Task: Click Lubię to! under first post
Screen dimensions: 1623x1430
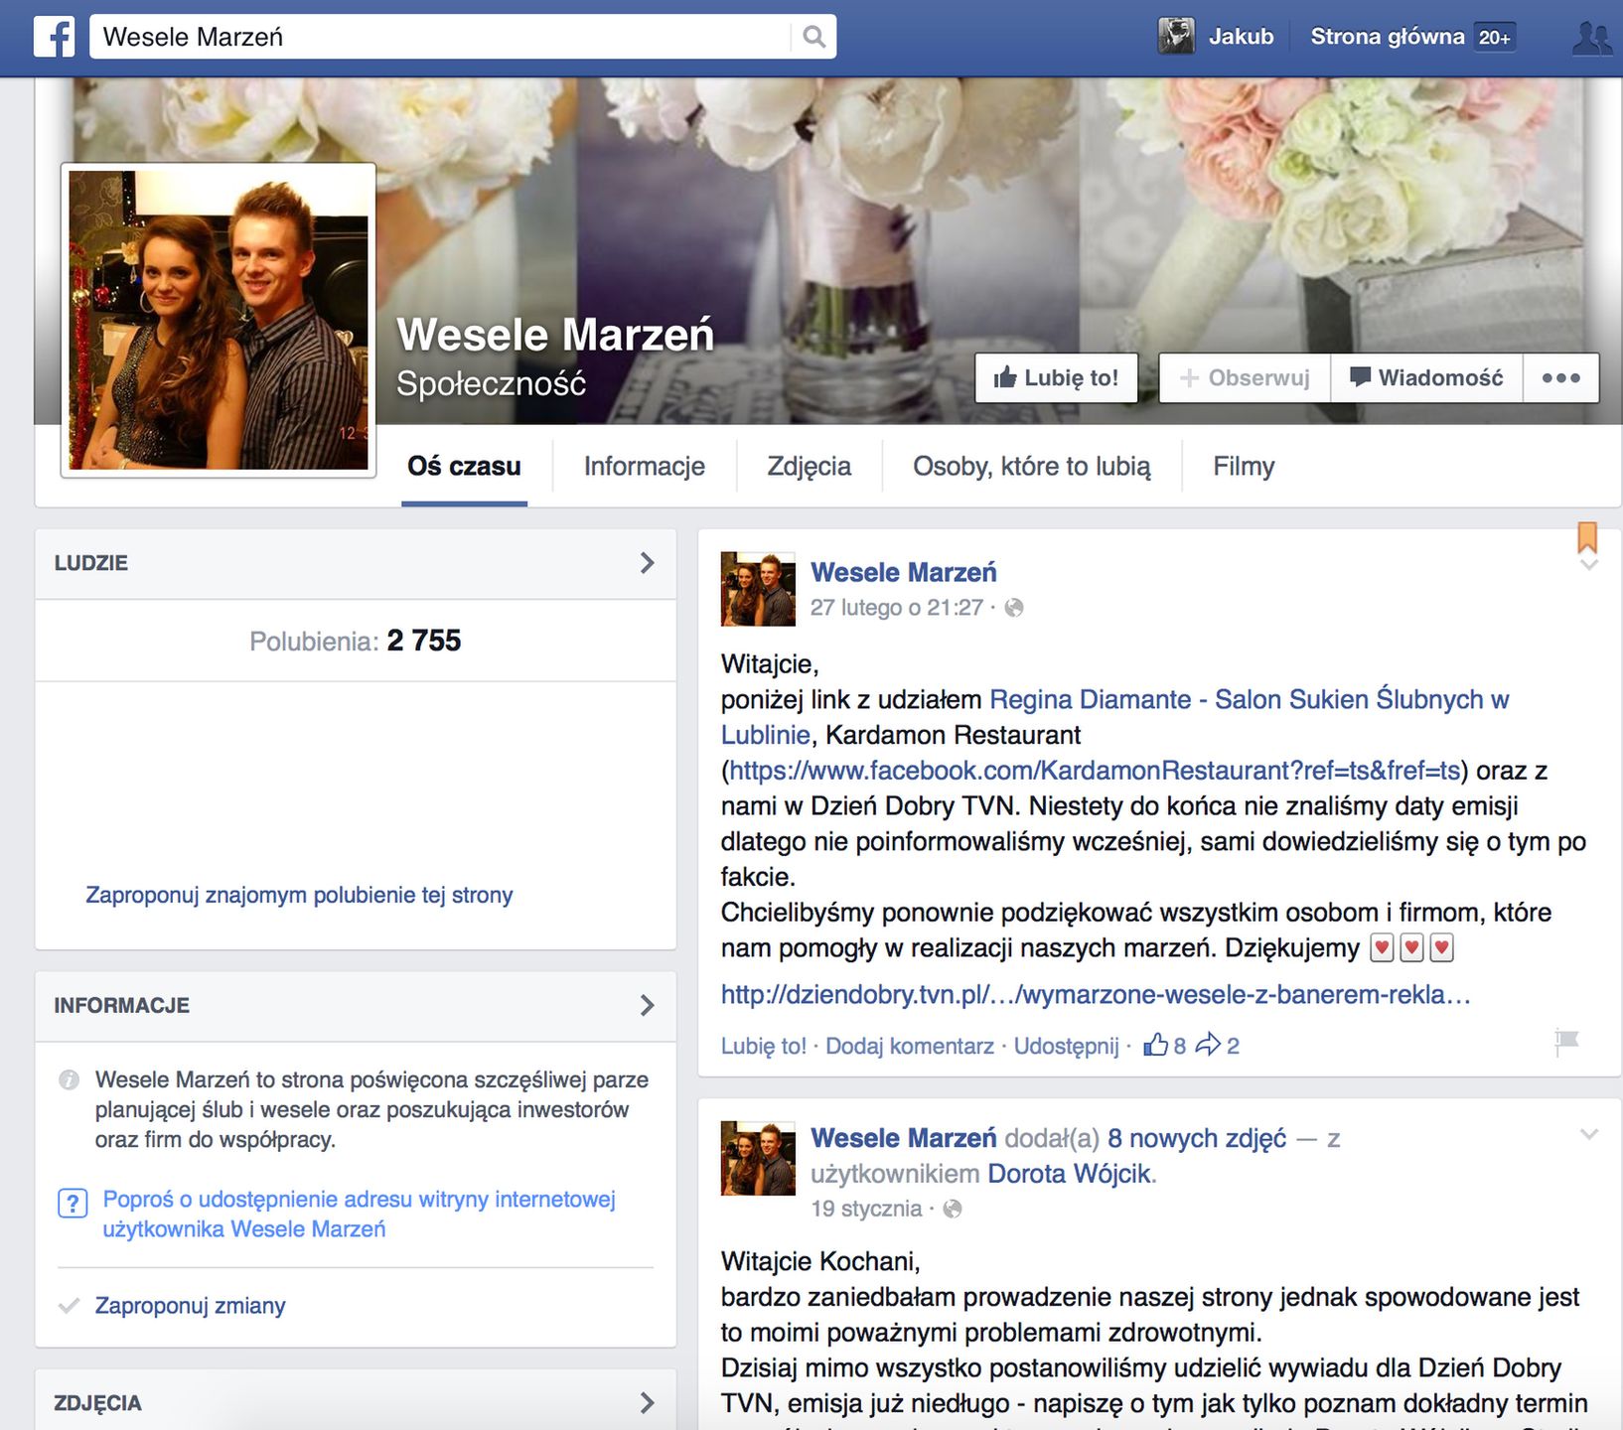Action: 764,1046
